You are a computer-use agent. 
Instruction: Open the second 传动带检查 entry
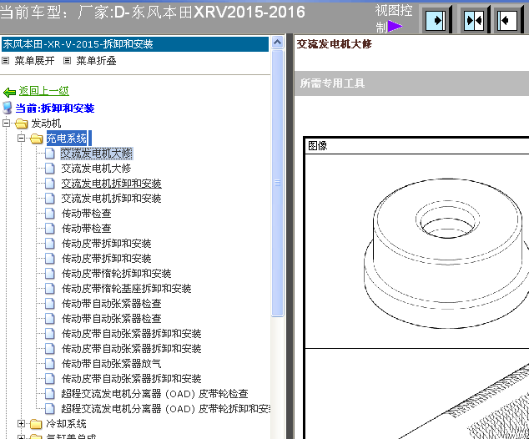[87, 229]
